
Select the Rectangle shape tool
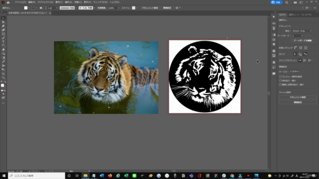[3, 34]
